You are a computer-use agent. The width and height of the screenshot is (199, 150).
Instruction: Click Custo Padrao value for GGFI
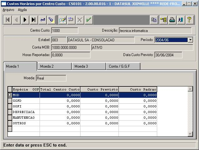click(x=138, y=106)
